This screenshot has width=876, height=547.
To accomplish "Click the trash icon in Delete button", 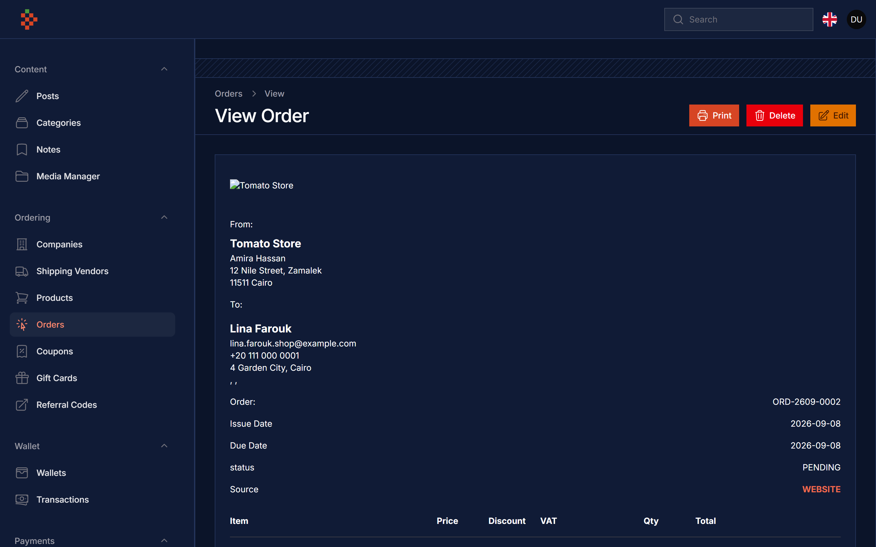I will pyautogui.click(x=760, y=116).
